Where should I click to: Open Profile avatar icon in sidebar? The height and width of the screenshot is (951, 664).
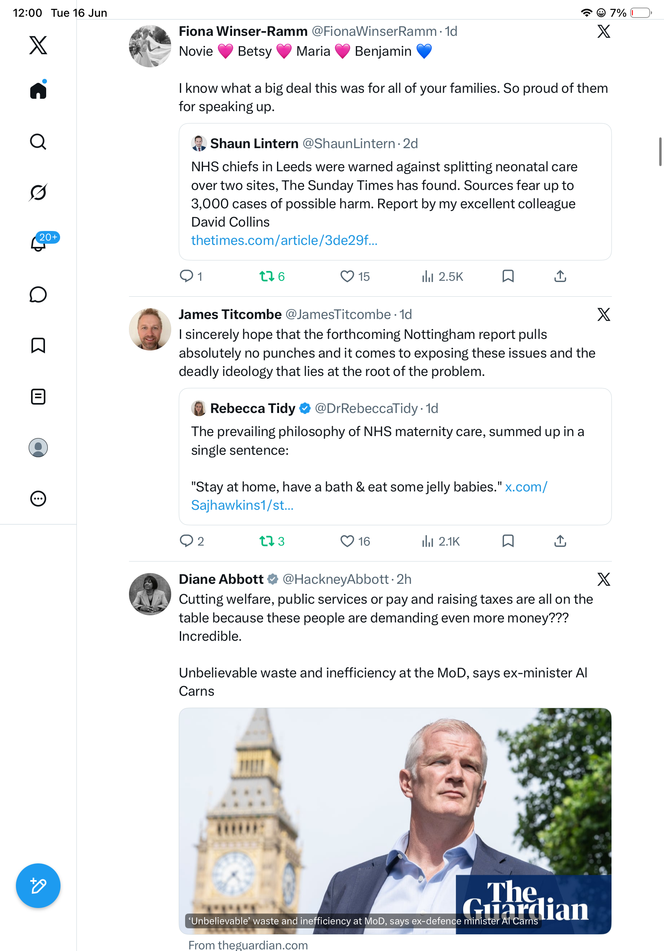pos(38,448)
